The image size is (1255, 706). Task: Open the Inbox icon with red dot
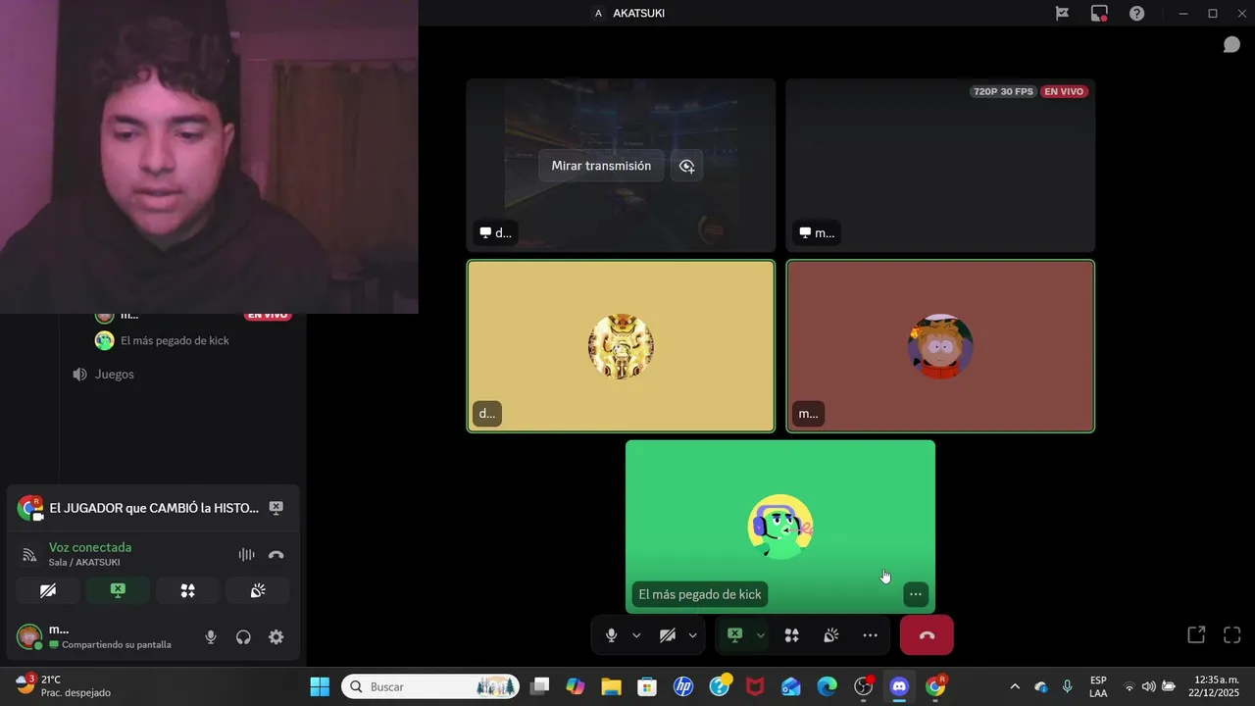click(x=1099, y=14)
